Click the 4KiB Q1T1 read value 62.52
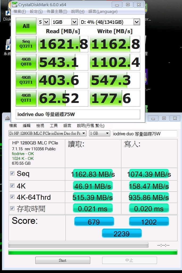The width and height of the screenshot is (182, 273). click(63, 98)
